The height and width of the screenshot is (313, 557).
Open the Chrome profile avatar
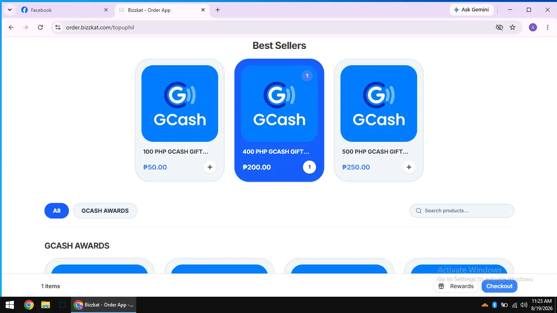coord(533,27)
